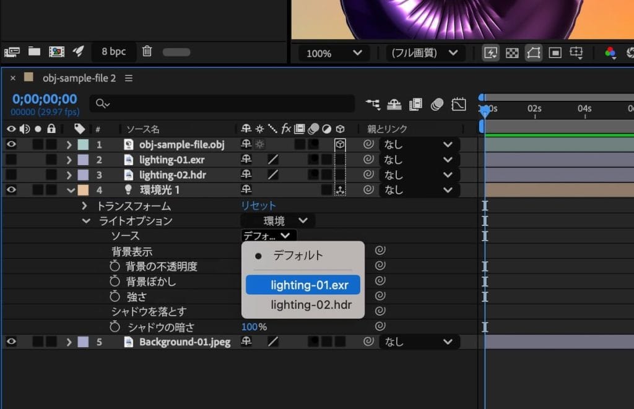The width and height of the screenshot is (634, 409).
Task: Click the motion blur timeline switch
Action: pos(437,104)
